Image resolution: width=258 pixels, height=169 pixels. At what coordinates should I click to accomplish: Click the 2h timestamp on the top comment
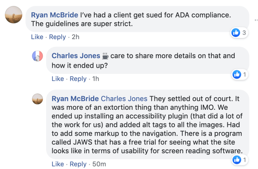tap(76, 37)
